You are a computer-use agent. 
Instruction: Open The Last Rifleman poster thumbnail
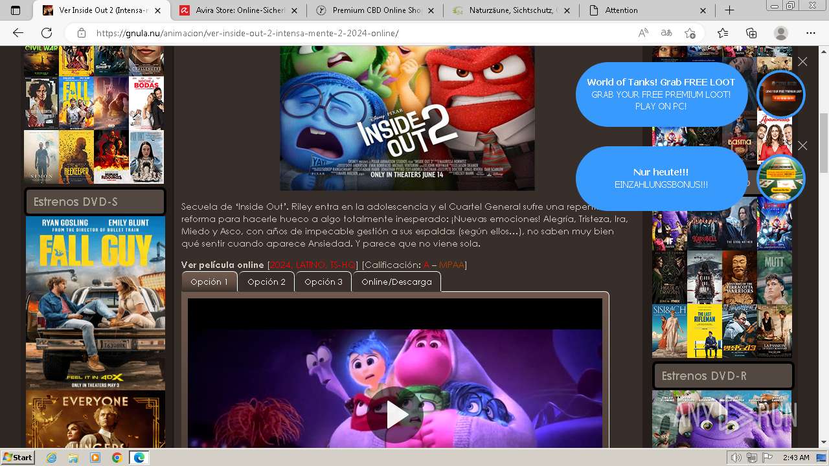click(x=704, y=331)
